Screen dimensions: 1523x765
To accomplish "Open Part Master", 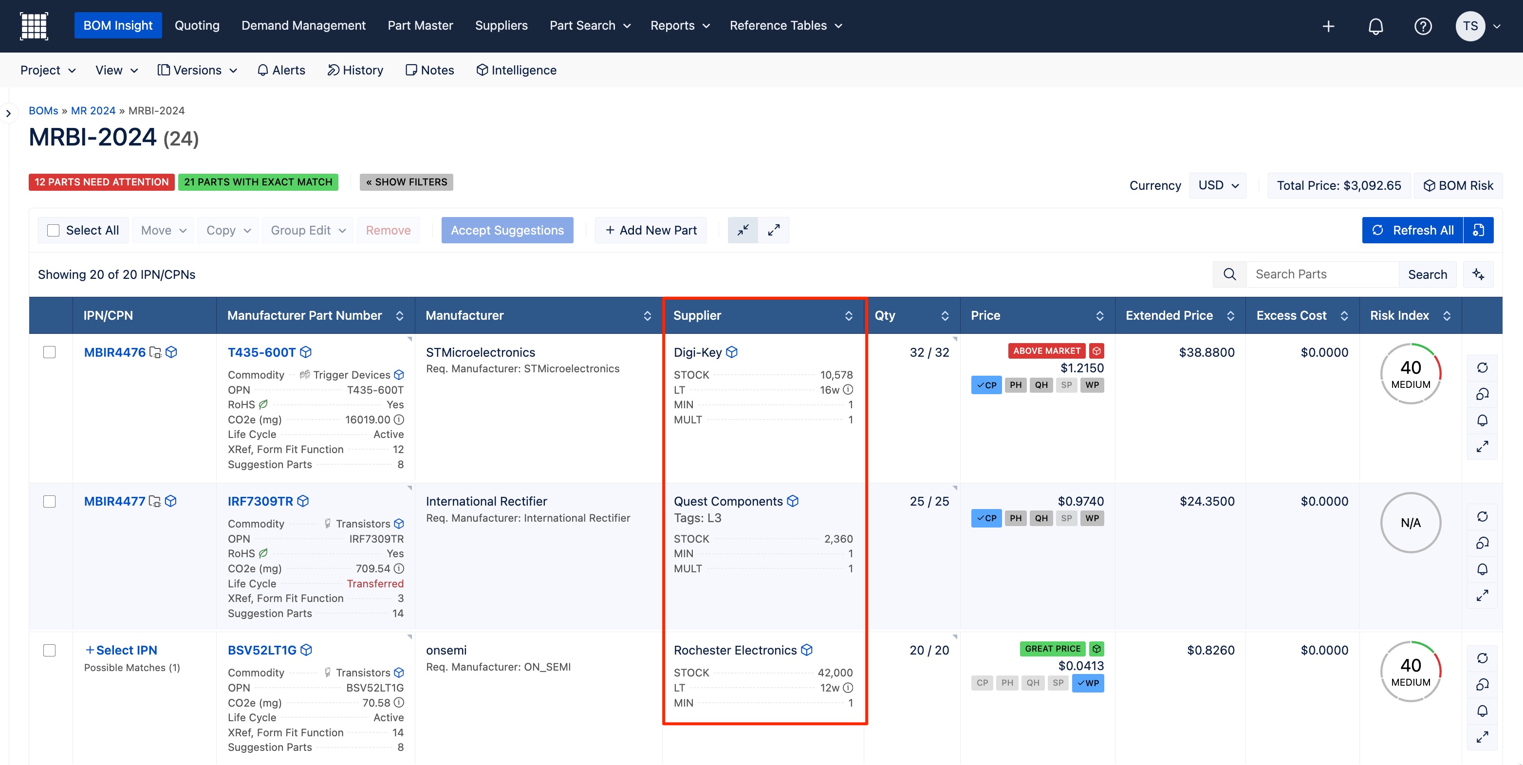I will click(x=420, y=26).
